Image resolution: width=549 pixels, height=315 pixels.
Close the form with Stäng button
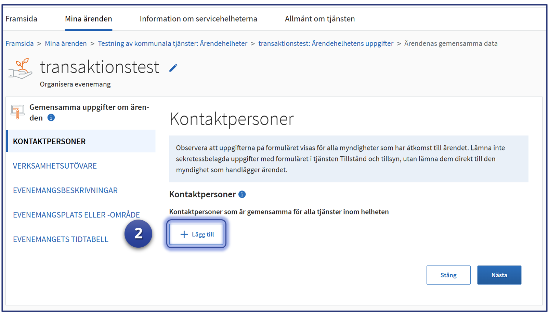point(448,275)
